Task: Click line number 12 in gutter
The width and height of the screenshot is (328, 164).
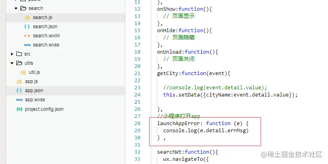Action: [x=137, y=9]
